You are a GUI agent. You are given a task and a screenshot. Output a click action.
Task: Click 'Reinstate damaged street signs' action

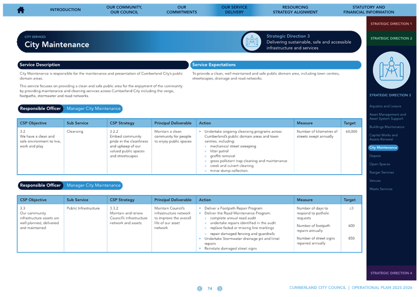click(230, 248)
